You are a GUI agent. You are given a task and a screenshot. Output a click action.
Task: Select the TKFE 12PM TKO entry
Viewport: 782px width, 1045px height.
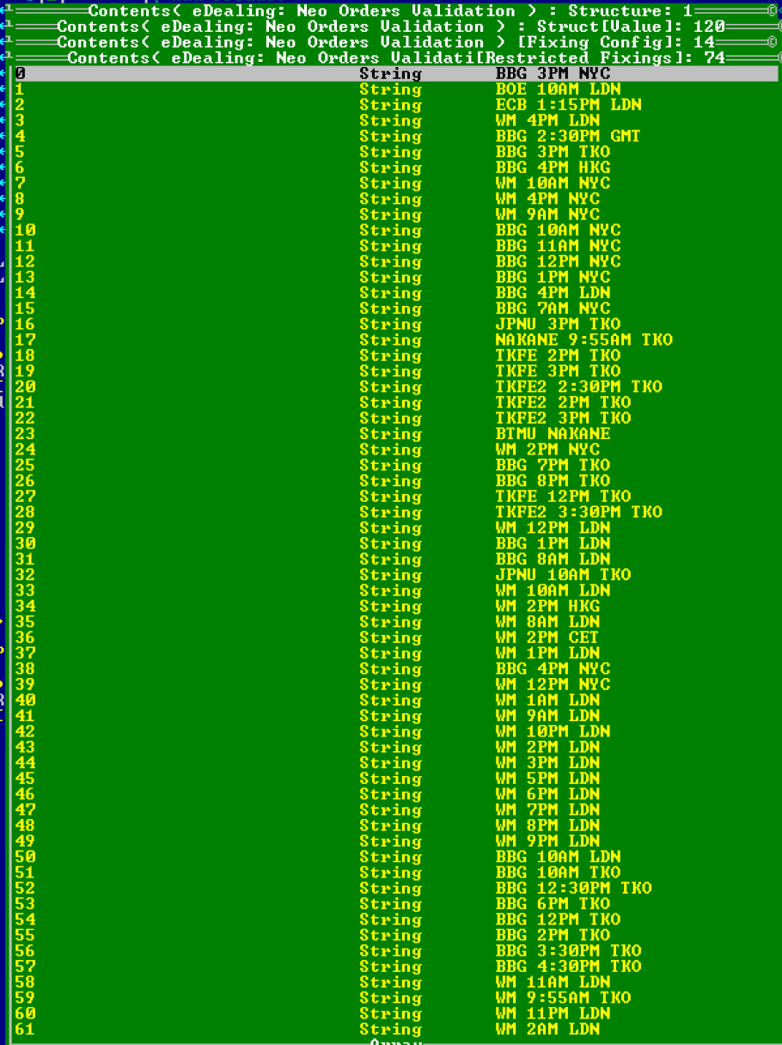[x=563, y=496]
